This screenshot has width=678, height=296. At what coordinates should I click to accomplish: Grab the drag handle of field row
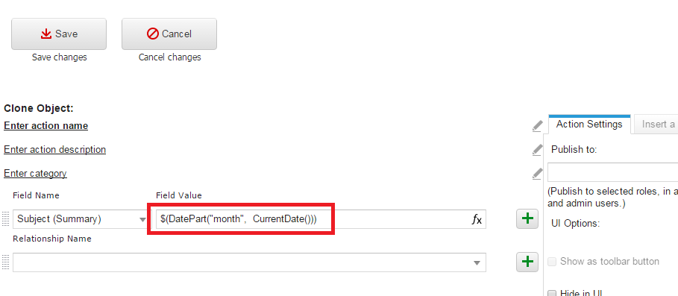[x=6, y=219]
